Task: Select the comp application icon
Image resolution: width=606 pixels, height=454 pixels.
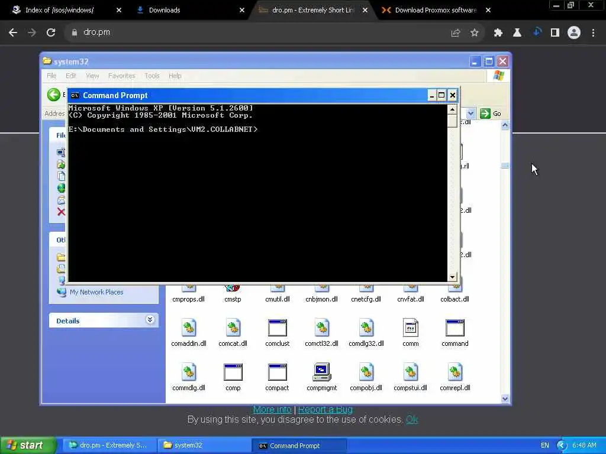Action: (233, 372)
